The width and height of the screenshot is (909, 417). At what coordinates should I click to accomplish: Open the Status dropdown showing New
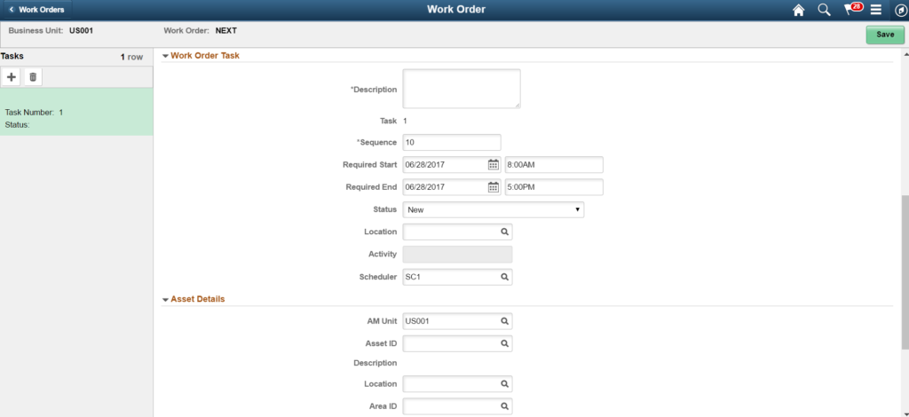click(493, 209)
